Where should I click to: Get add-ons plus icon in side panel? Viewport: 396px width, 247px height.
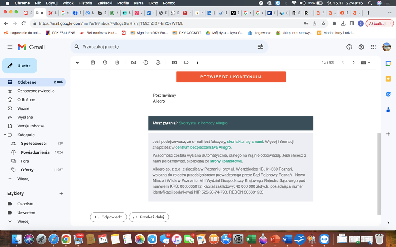click(x=388, y=134)
